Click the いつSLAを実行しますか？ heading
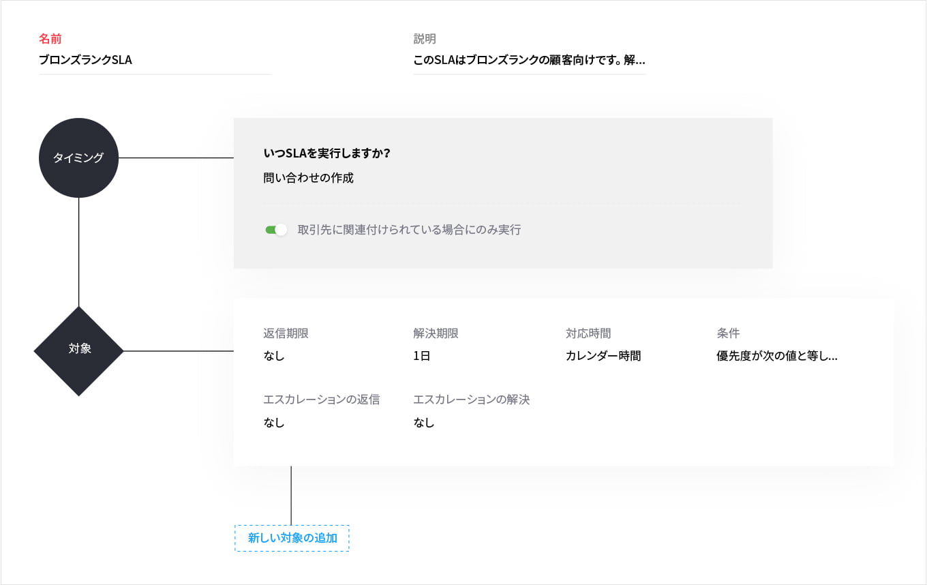 coord(326,153)
